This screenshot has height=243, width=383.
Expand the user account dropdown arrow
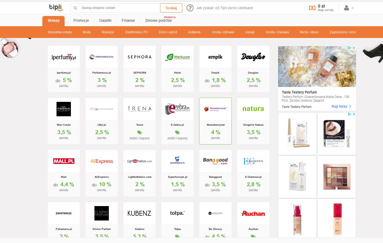(x=352, y=8)
